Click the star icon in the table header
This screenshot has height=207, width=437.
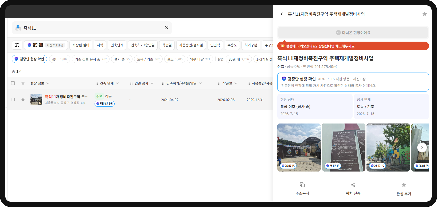[23, 83]
